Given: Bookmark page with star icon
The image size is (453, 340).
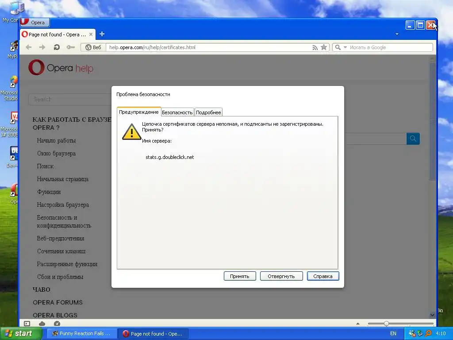Looking at the screenshot, I should 324,47.
